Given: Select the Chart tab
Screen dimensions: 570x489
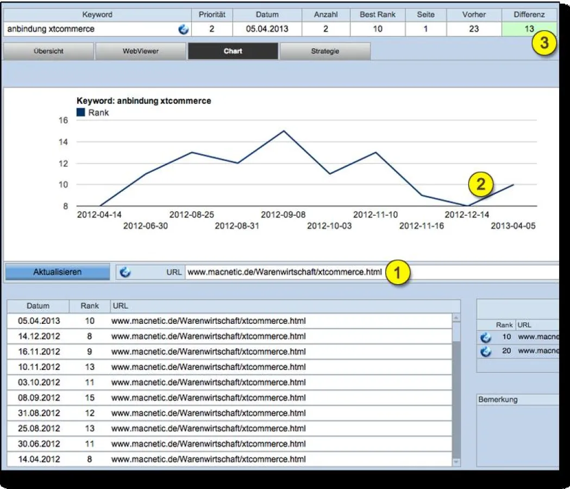Looking at the screenshot, I should pyautogui.click(x=233, y=51).
